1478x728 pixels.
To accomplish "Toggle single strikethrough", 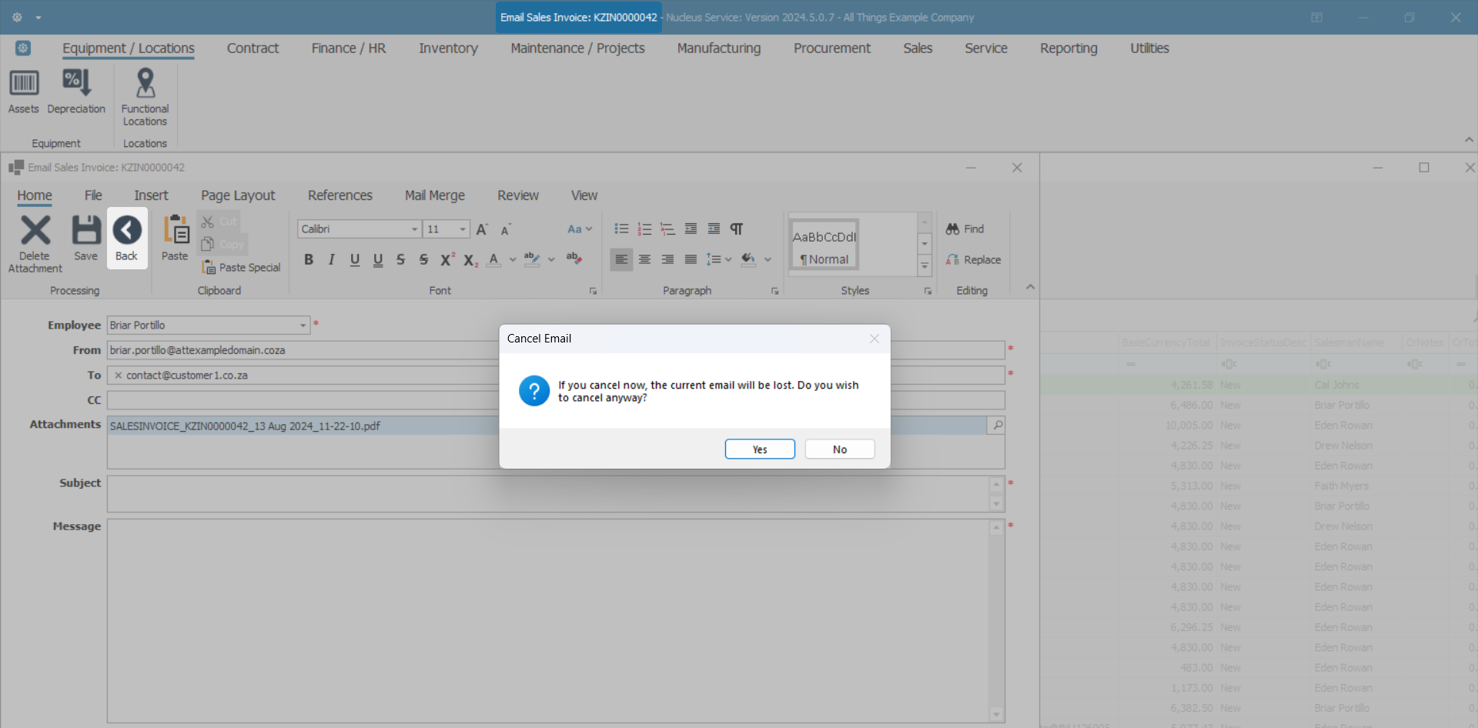I will tap(400, 260).
